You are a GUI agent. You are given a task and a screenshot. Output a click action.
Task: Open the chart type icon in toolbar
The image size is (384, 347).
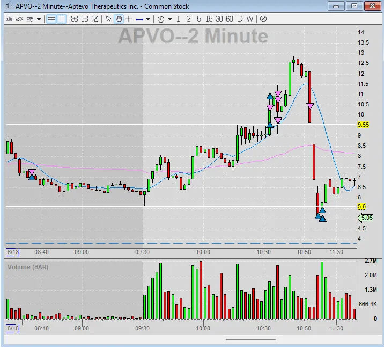click(x=9, y=19)
